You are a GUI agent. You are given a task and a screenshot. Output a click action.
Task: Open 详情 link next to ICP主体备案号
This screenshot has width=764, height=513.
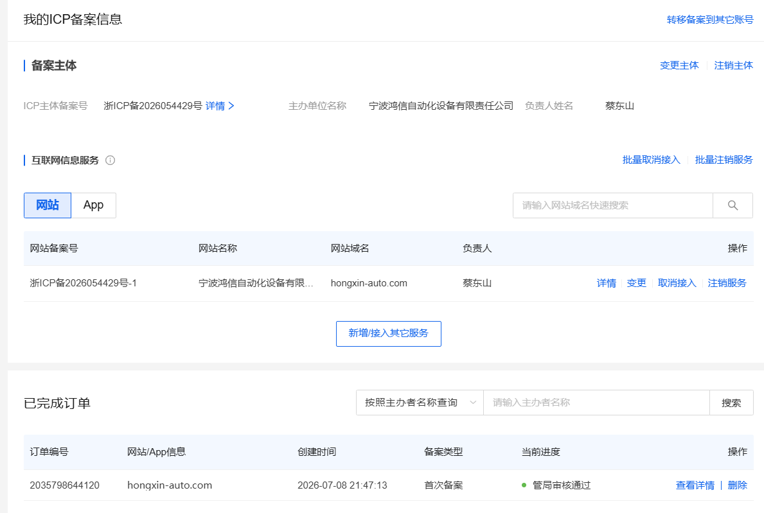[x=220, y=105]
